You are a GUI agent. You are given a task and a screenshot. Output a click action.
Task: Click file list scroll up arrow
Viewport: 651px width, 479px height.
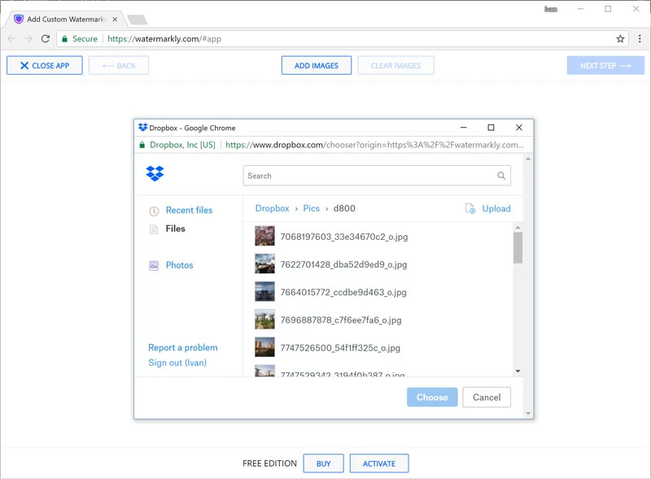[x=518, y=227]
